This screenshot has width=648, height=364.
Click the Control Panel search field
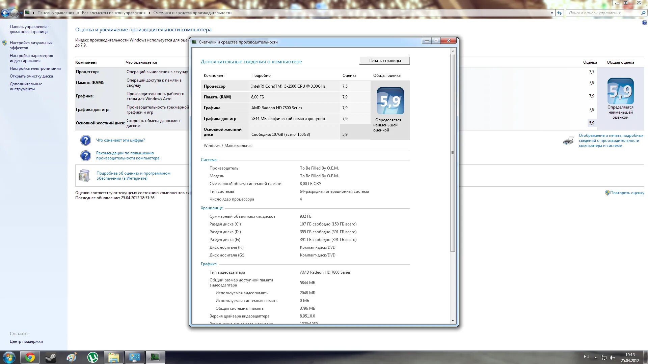(x=603, y=13)
